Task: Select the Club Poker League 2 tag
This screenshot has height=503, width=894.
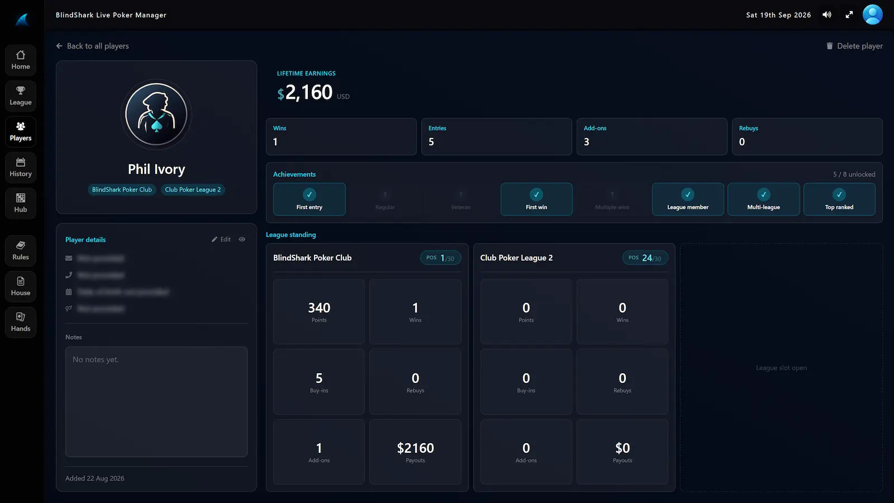Action: [x=193, y=189]
